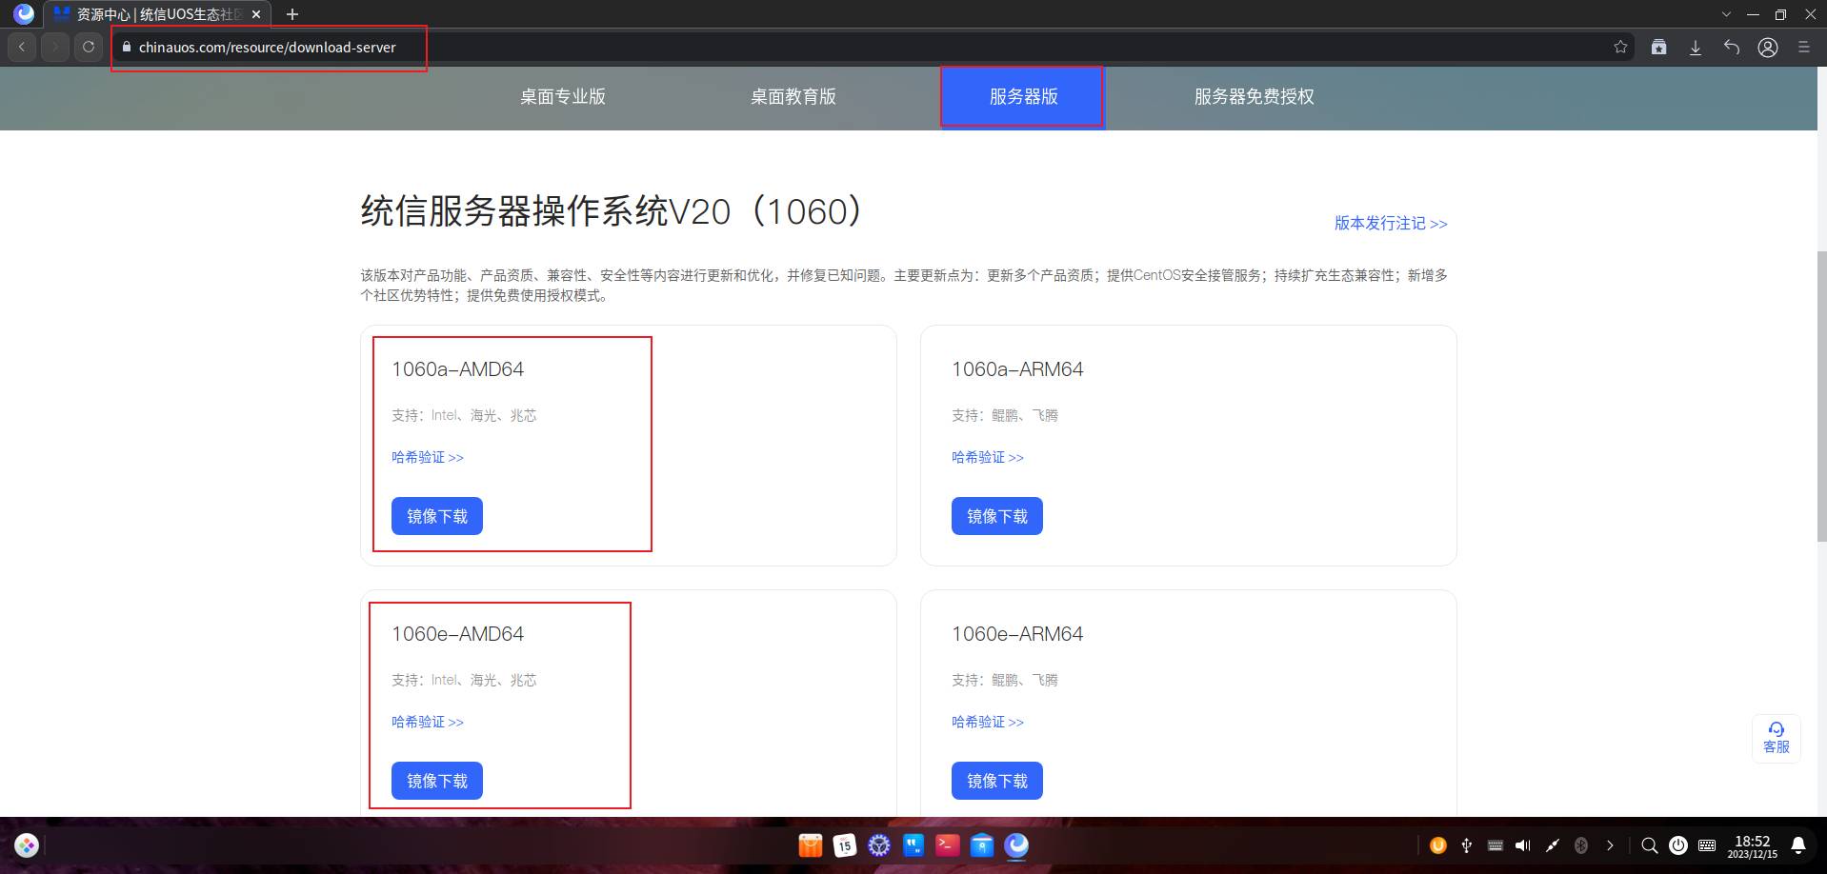Switch to the 服务器免费授权 tab
The height and width of the screenshot is (874, 1827).
1254,96
